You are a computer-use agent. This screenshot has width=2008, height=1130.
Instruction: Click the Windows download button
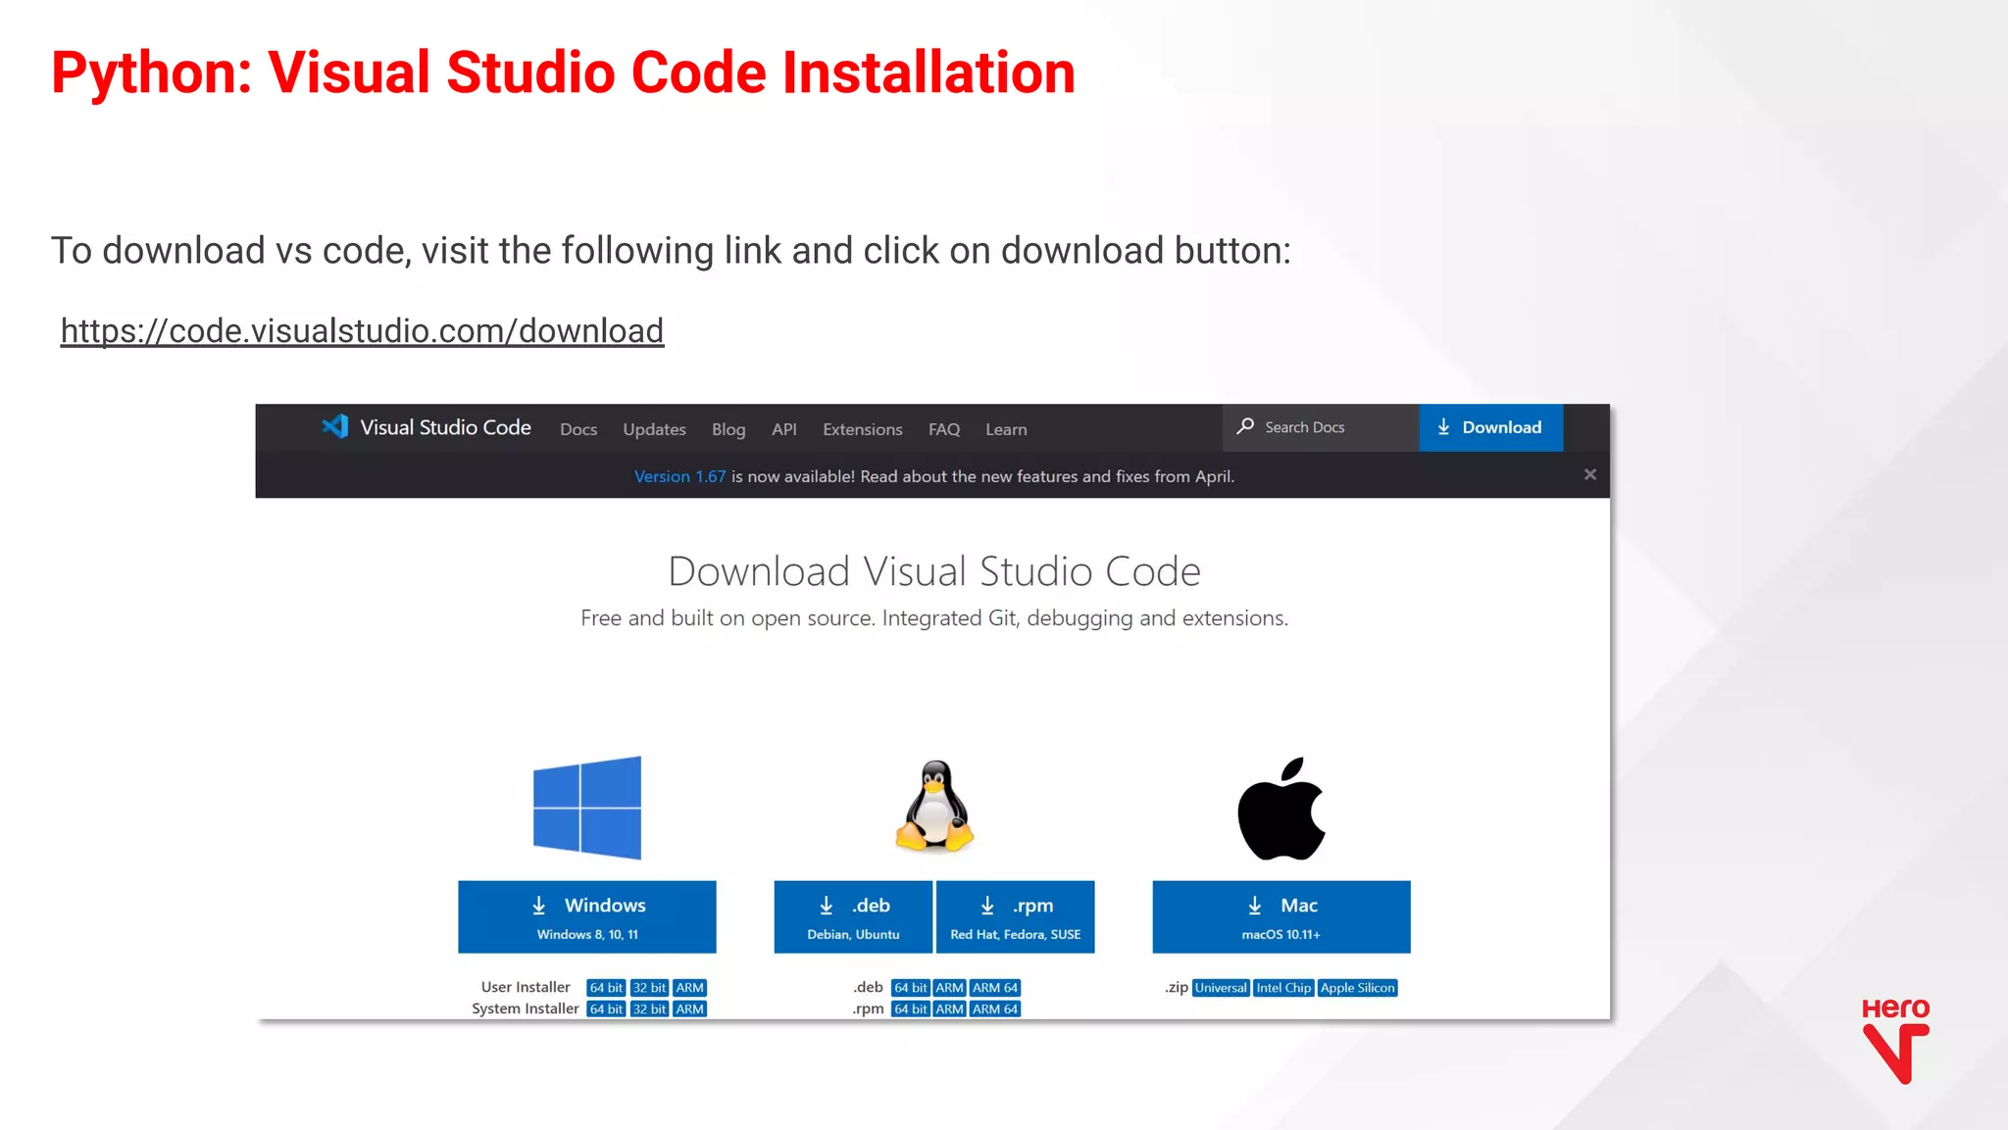tap(586, 916)
